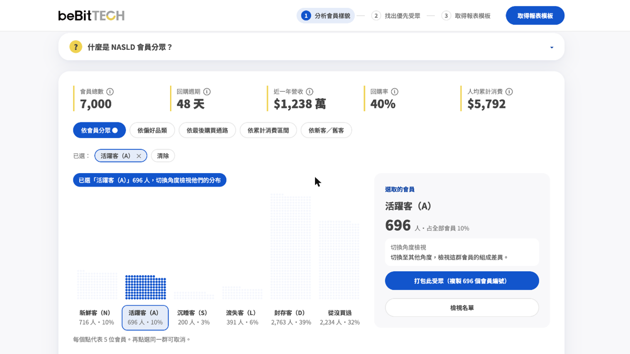This screenshot has height=354, width=630.
Task: Select 封存客 (D) segment label
Action: (x=291, y=317)
